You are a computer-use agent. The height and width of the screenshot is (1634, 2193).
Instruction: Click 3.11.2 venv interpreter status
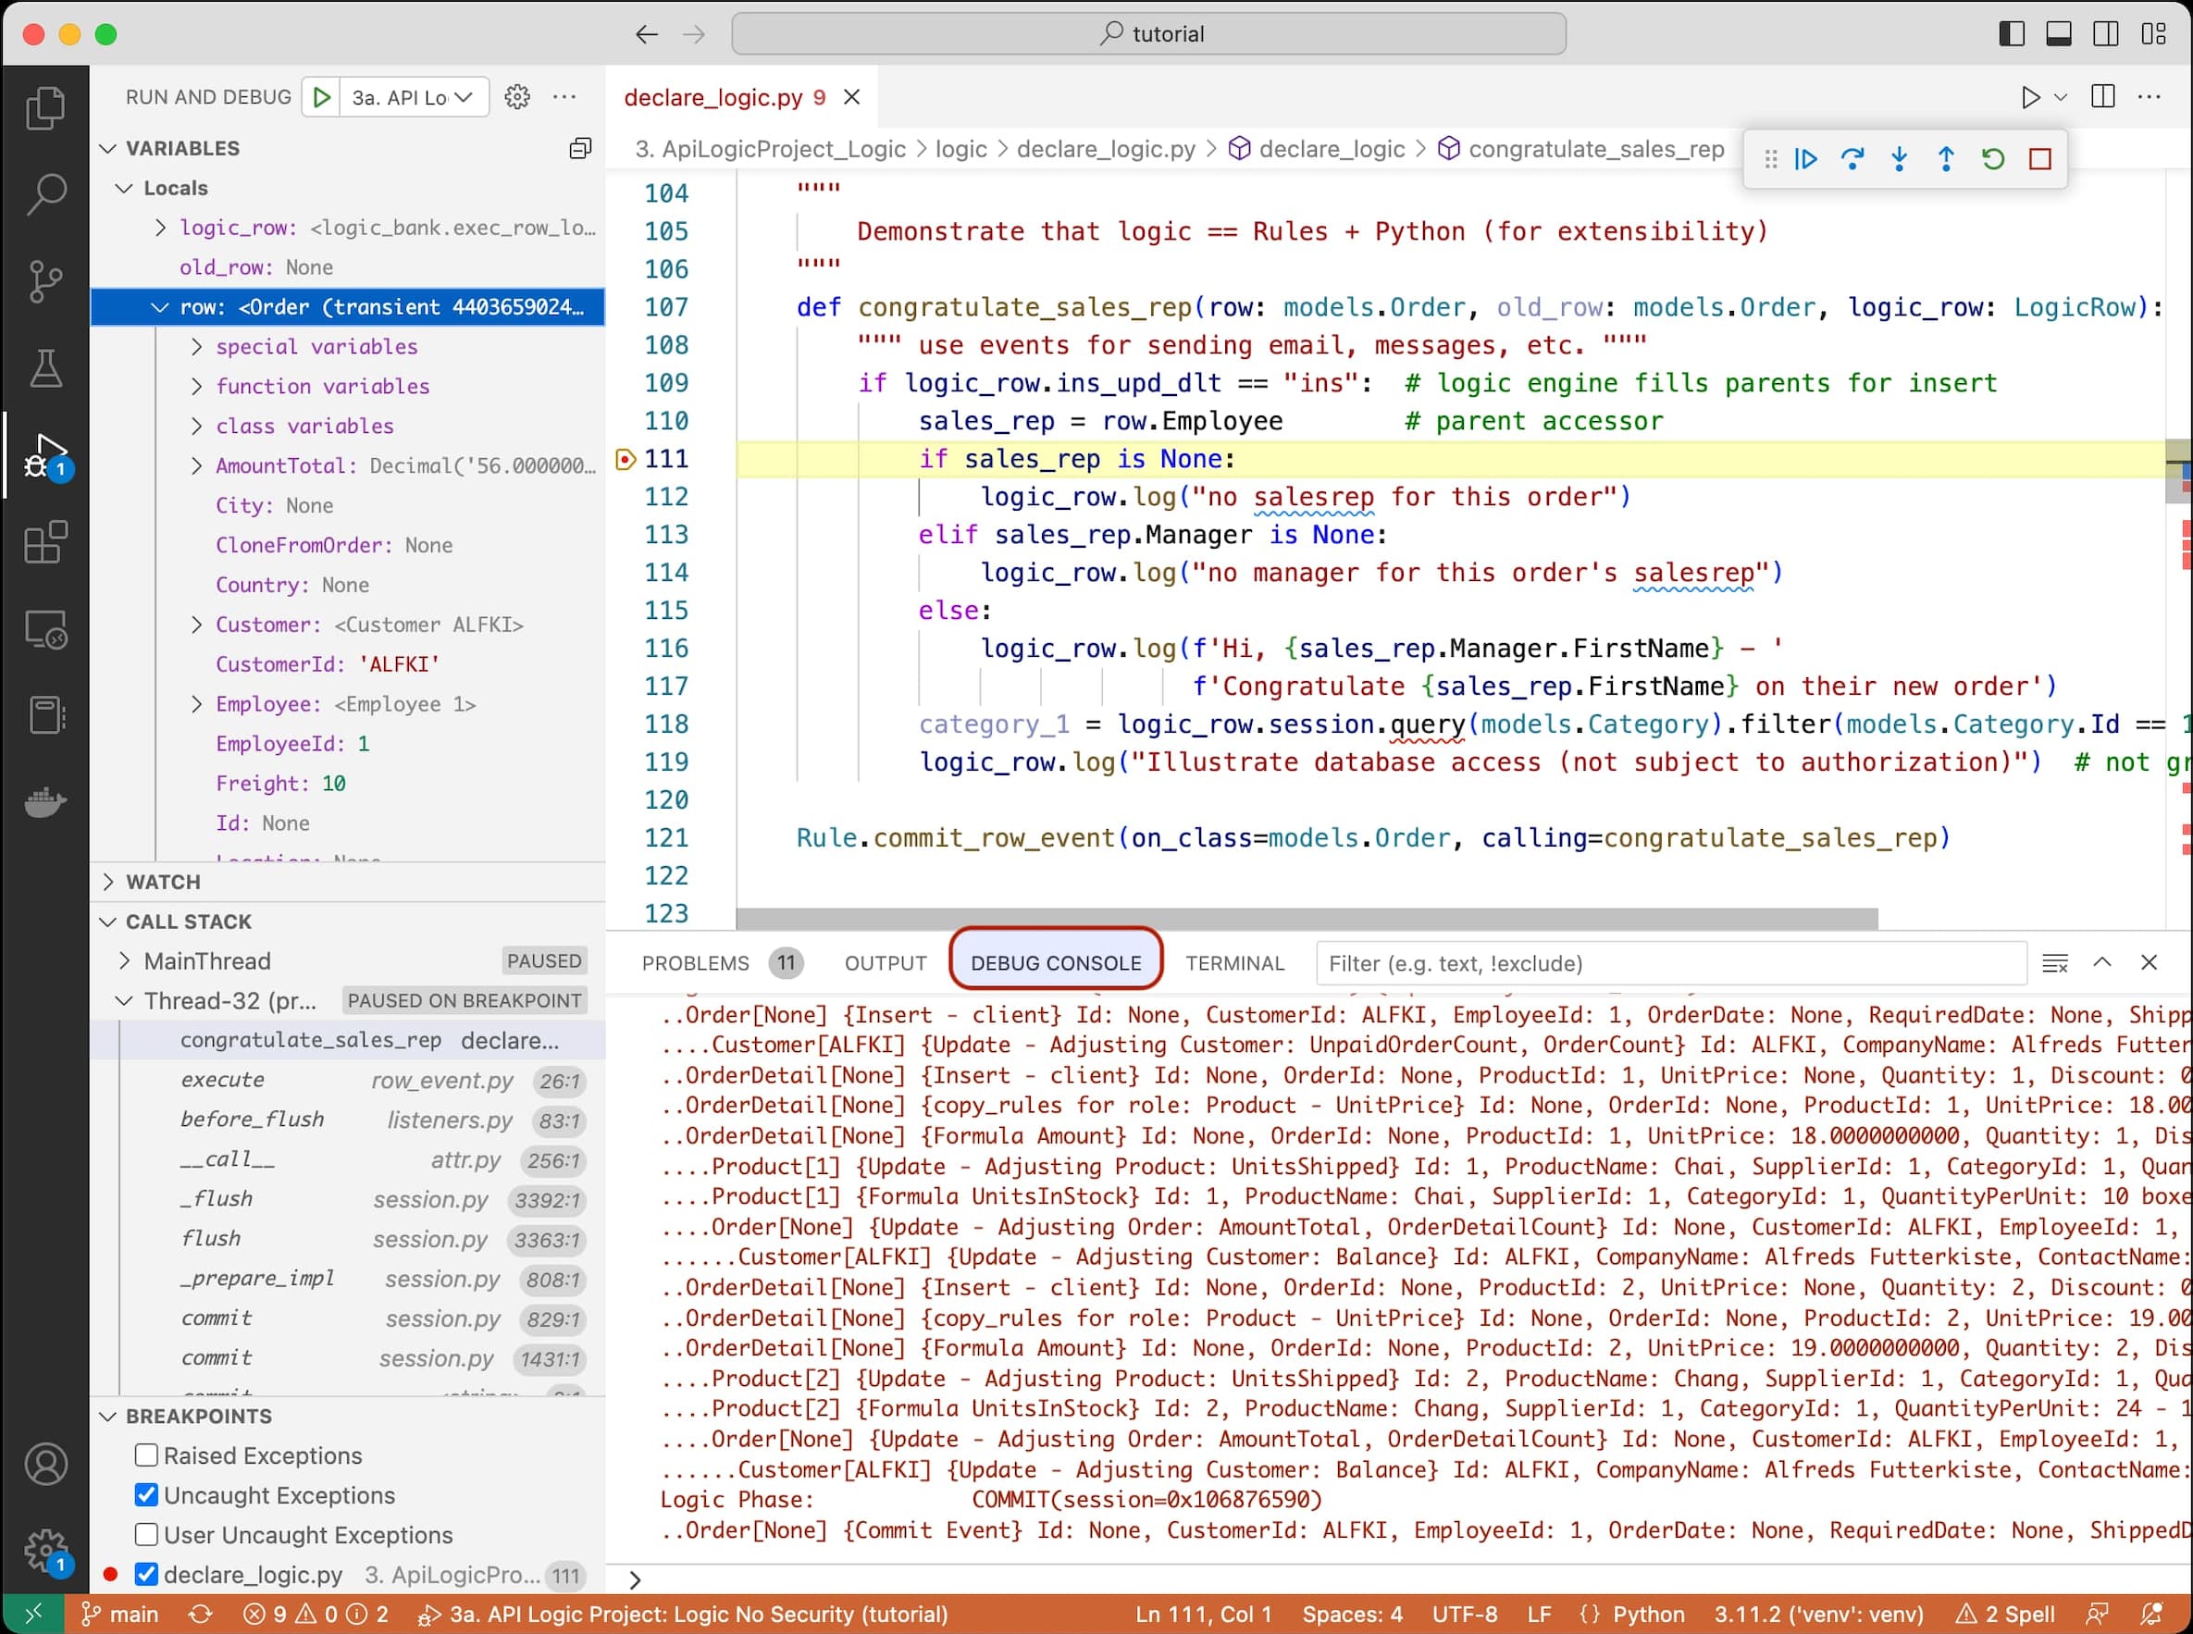coord(1818,1615)
